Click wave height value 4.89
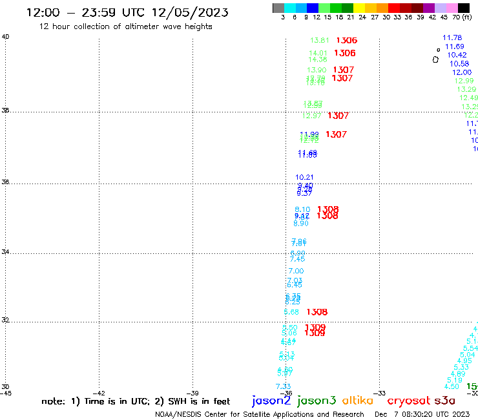Viewport: 478px width, 420px height. click(458, 373)
